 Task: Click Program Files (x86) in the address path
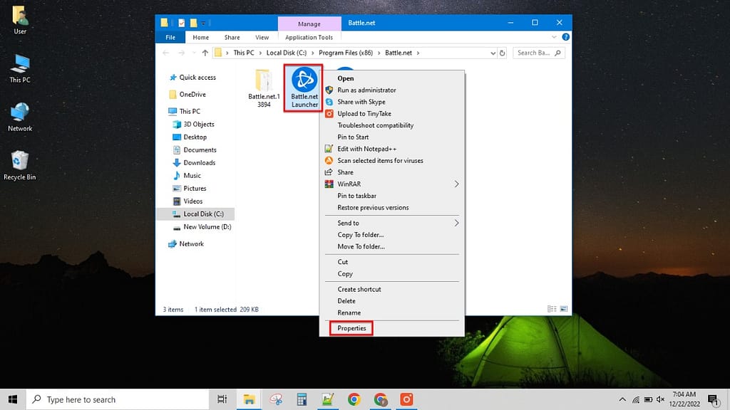[346, 53]
